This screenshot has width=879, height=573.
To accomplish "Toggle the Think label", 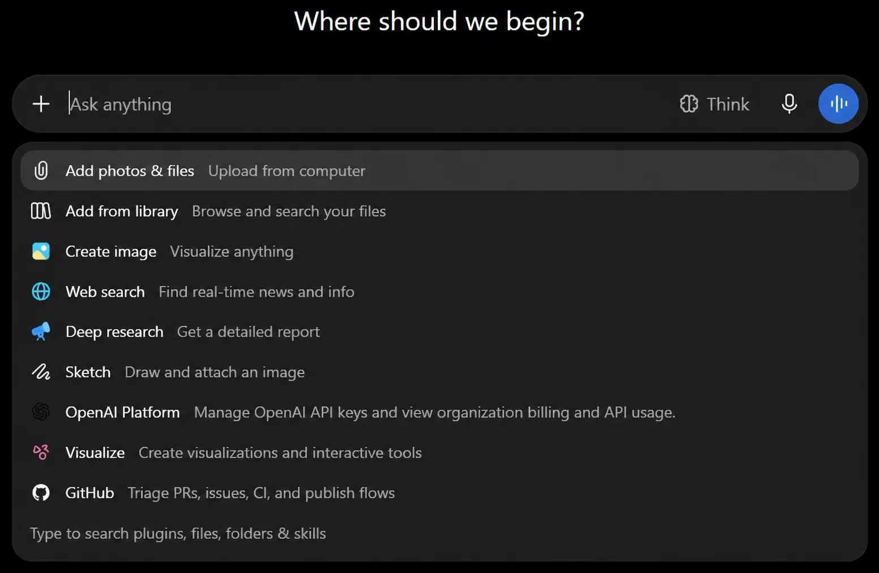I will (x=728, y=104).
